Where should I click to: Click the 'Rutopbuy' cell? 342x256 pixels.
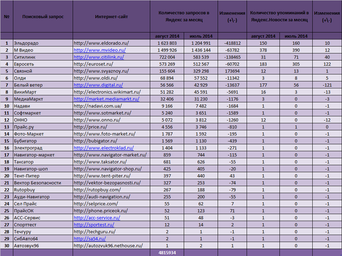(x=43, y=190)
